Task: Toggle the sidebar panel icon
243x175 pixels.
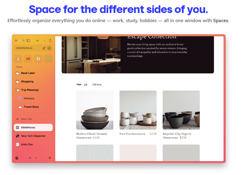Action: click(28, 40)
